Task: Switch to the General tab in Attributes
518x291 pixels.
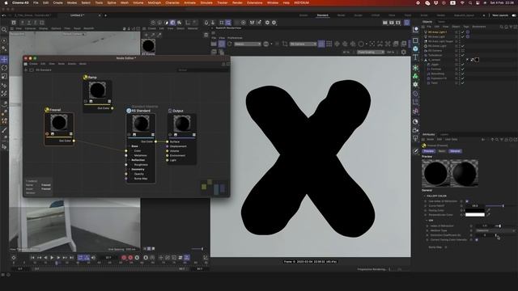Action: point(455,151)
